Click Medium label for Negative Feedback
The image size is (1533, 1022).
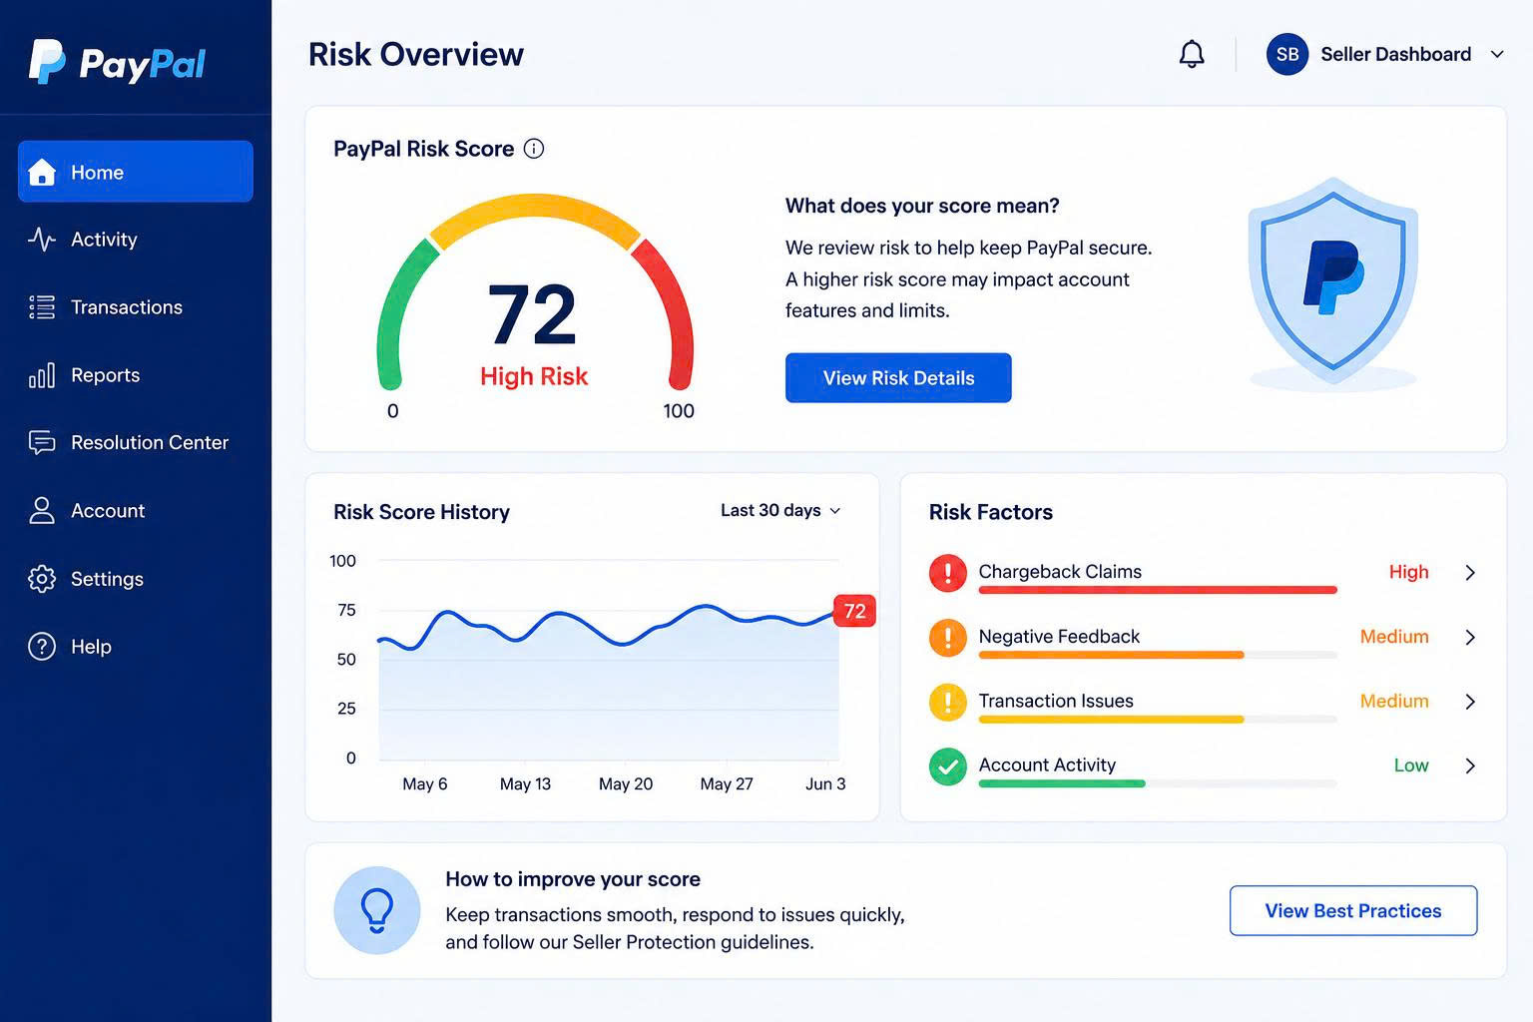[x=1394, y=637]
